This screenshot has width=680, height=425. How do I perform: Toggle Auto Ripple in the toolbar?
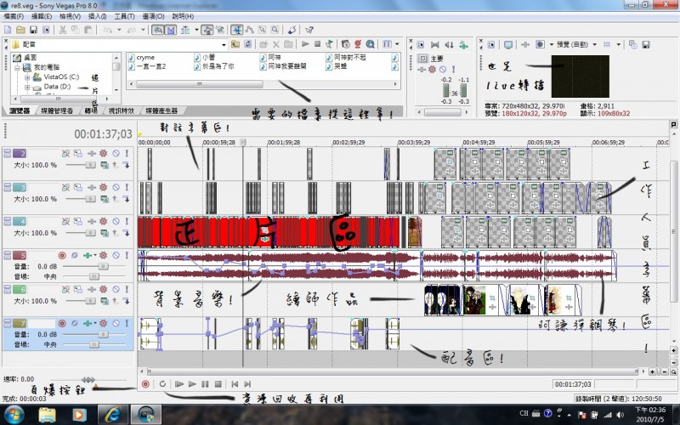coord(185,30)
